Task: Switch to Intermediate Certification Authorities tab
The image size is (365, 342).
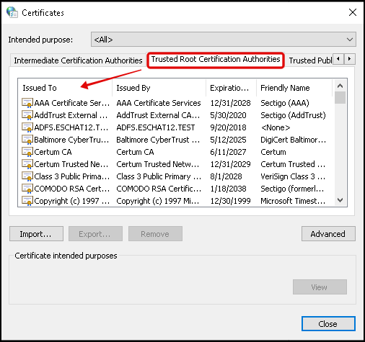Action: tap(78, 60)
